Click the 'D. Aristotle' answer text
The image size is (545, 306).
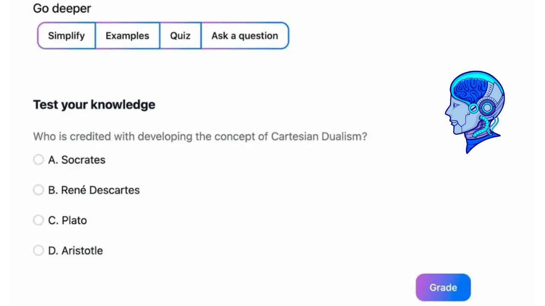(x=75, y=250)
